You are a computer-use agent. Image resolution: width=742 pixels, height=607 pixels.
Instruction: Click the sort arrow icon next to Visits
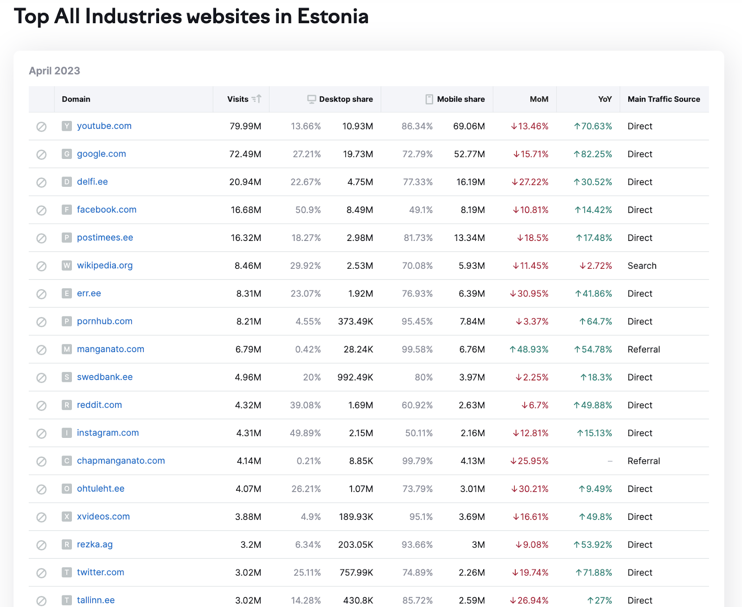tap(256, 99)
